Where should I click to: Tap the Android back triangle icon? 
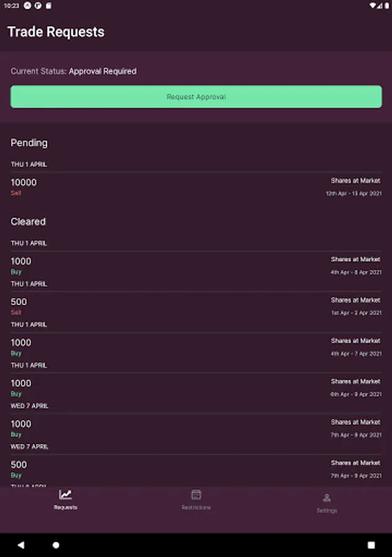coord(21,545)
